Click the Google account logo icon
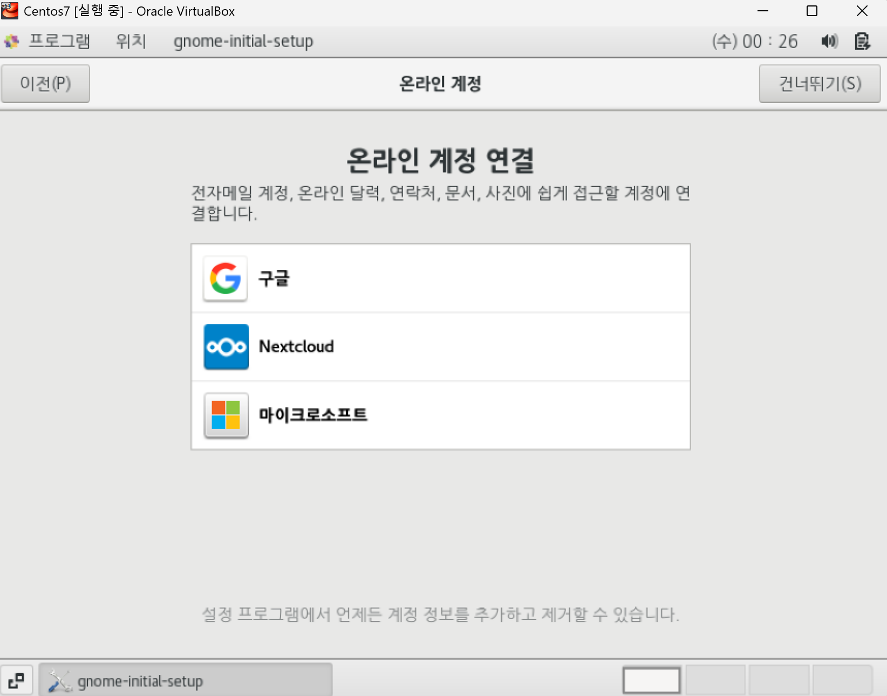887x696 pixels. point(226,278)
